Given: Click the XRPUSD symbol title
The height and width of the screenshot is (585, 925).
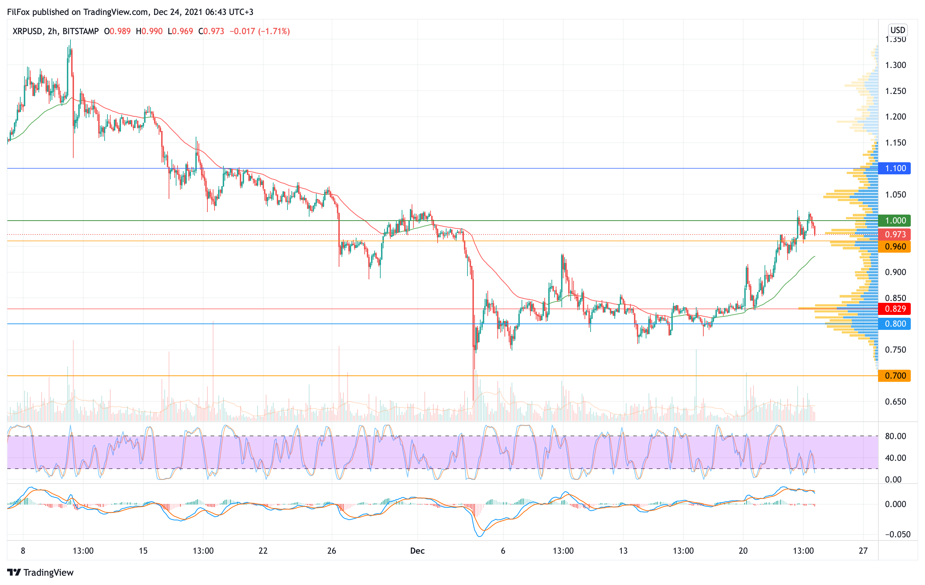Looking at the screenshot, I should click(x=27, y=31).
